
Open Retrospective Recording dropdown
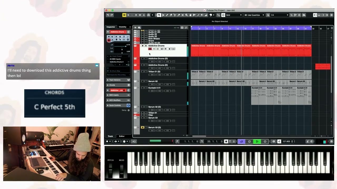pyautogui.click(x=118, y=75)
